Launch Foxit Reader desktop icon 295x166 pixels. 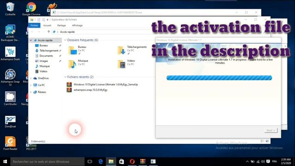click(10, 143)
